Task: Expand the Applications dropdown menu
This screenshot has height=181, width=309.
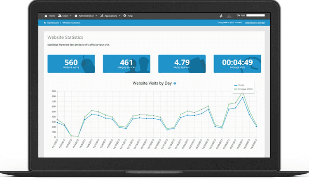Action: pos(112,16)
